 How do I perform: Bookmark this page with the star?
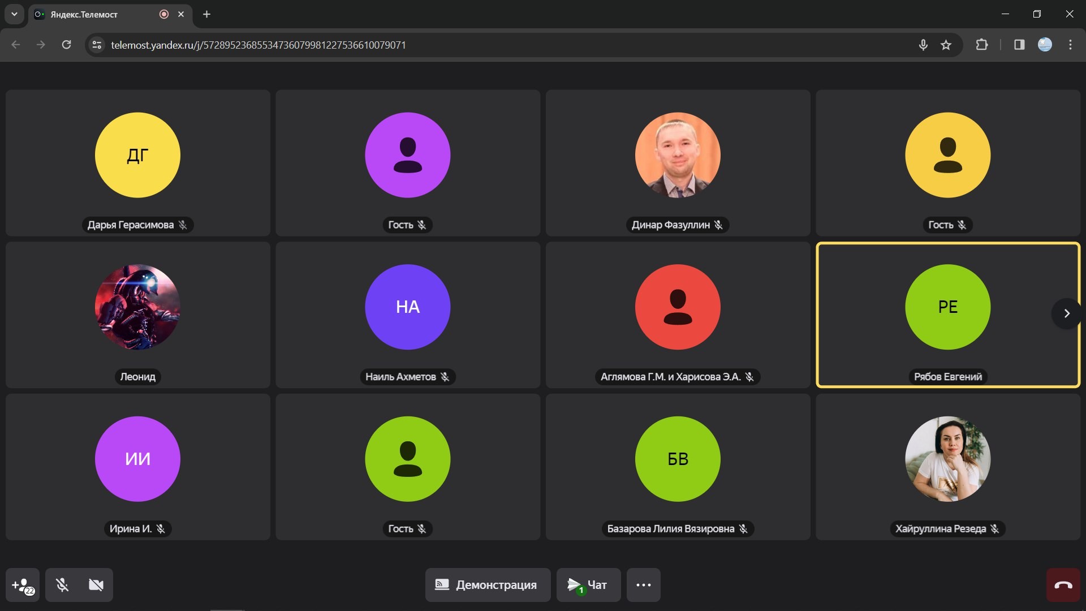click(946, 45)
